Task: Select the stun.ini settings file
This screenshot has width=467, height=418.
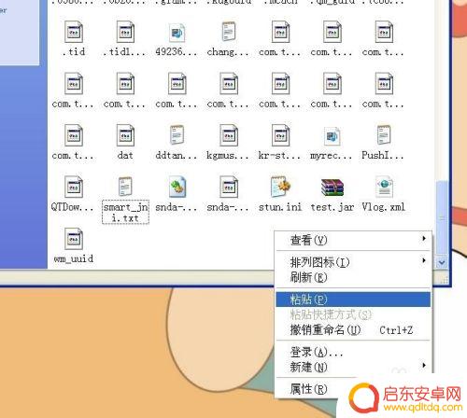Action: pyautogui.click(x=280, y=187)
